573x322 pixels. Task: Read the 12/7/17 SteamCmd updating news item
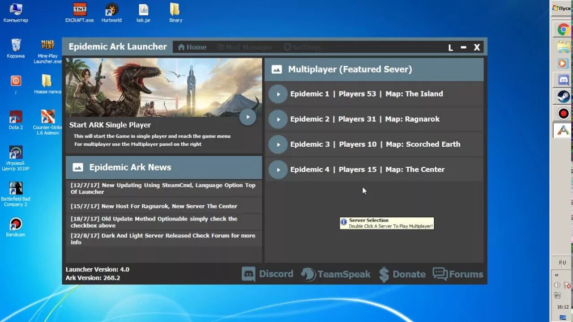[x=163, y=188]
